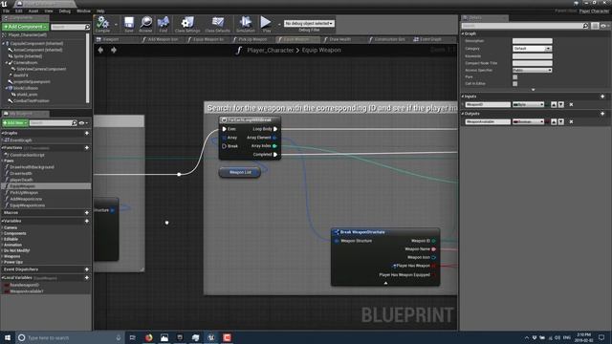
Task: Add a new Event Dispatcher with the plus
Action: pyautogui.click(x=87, y=269)
